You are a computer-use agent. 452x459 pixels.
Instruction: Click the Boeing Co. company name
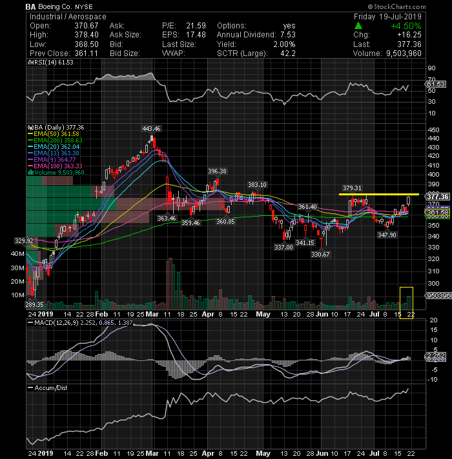pyautogui.click(x=56, y=6)
